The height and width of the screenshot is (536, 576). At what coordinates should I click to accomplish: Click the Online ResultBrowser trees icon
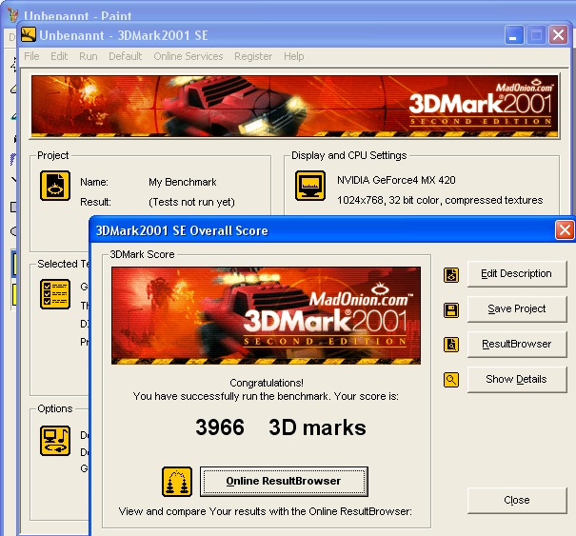[x=177, y=482]
